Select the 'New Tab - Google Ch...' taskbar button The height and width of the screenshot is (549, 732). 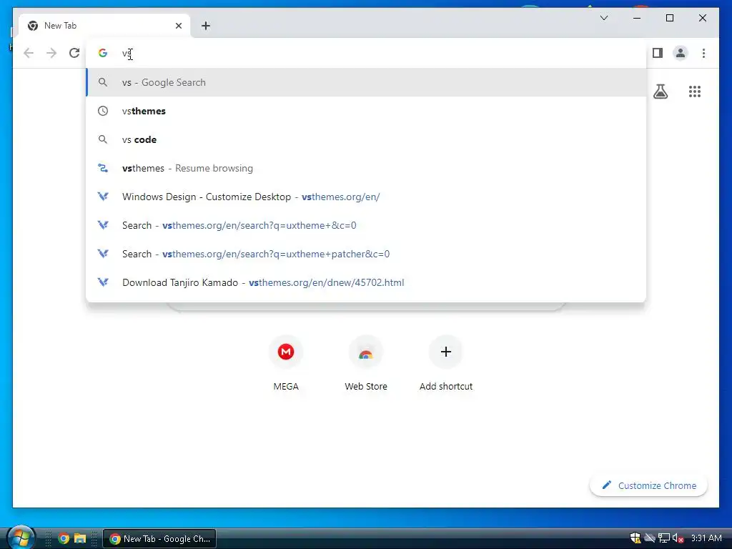click(159, 539)
